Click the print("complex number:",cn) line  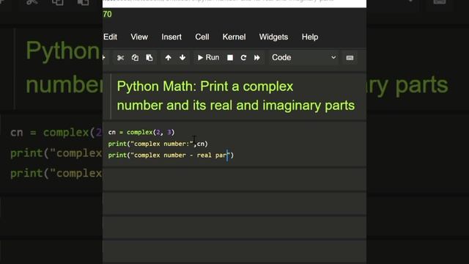pyautogui.click(x=158, y=144)
